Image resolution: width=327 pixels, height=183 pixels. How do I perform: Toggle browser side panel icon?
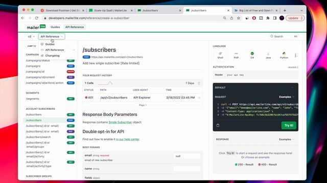pyautogui.click(x=275, y=18)
